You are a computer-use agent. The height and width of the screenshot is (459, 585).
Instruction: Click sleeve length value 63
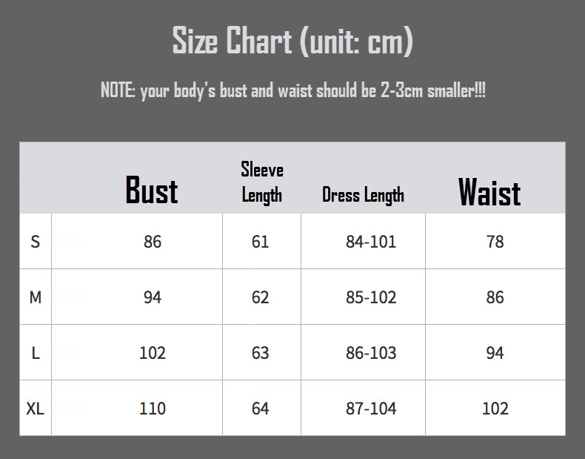pyautogui.click(x=260, y=353)
